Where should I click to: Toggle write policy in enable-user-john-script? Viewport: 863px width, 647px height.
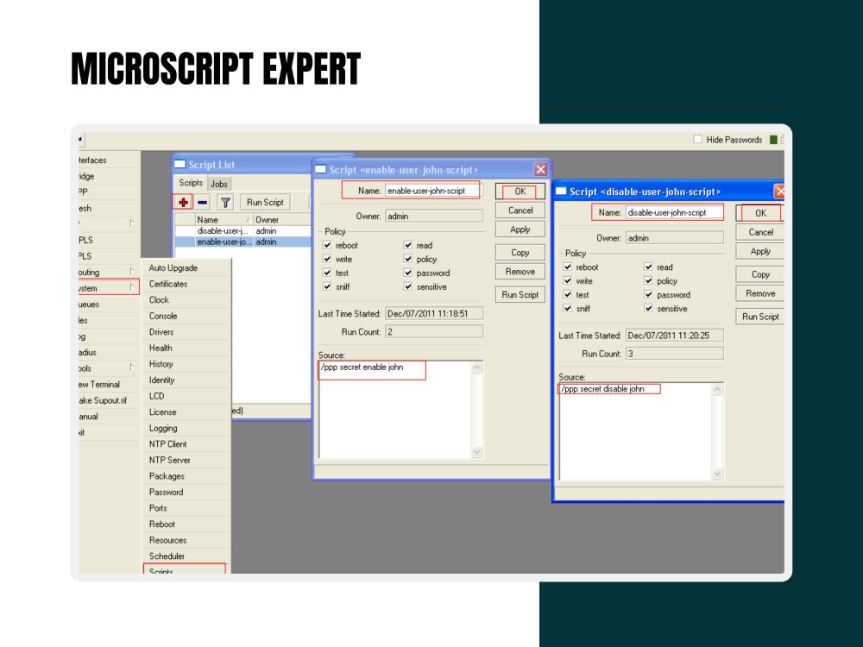click(x=327, y=259)
